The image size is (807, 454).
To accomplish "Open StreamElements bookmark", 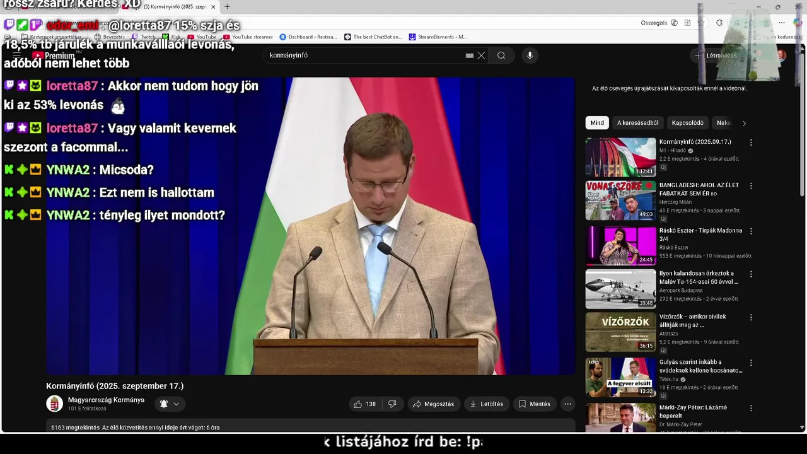I will coord(438,37).
